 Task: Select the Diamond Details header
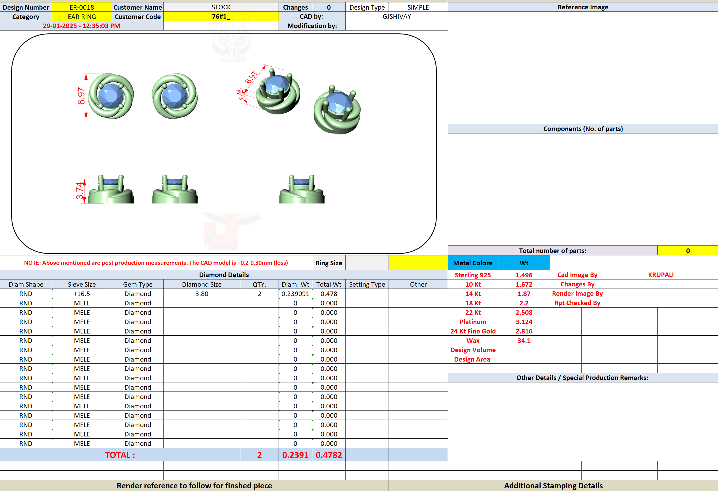(224, 275)
